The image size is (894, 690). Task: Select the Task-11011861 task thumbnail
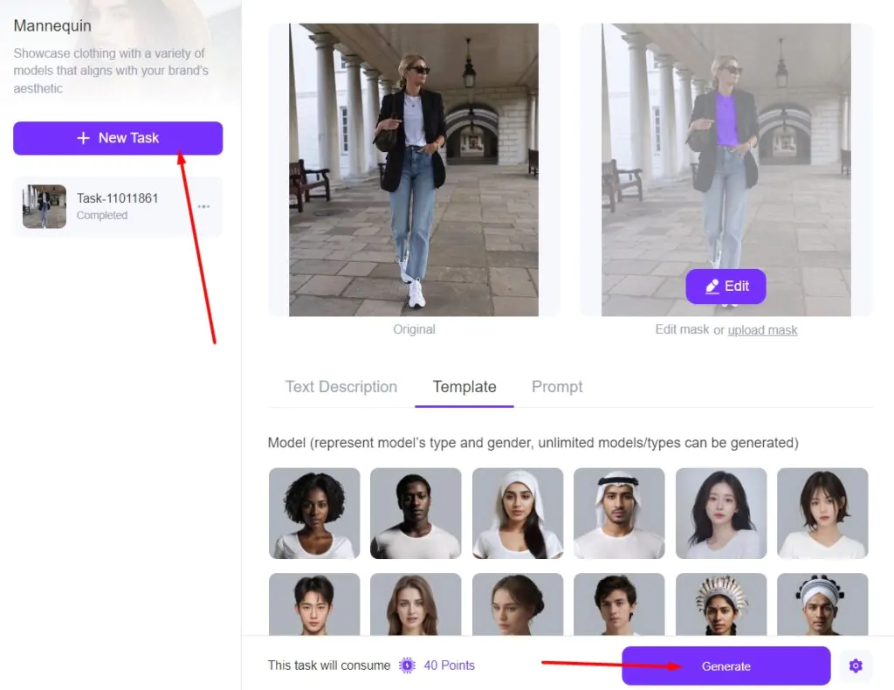tap(45, 206)
